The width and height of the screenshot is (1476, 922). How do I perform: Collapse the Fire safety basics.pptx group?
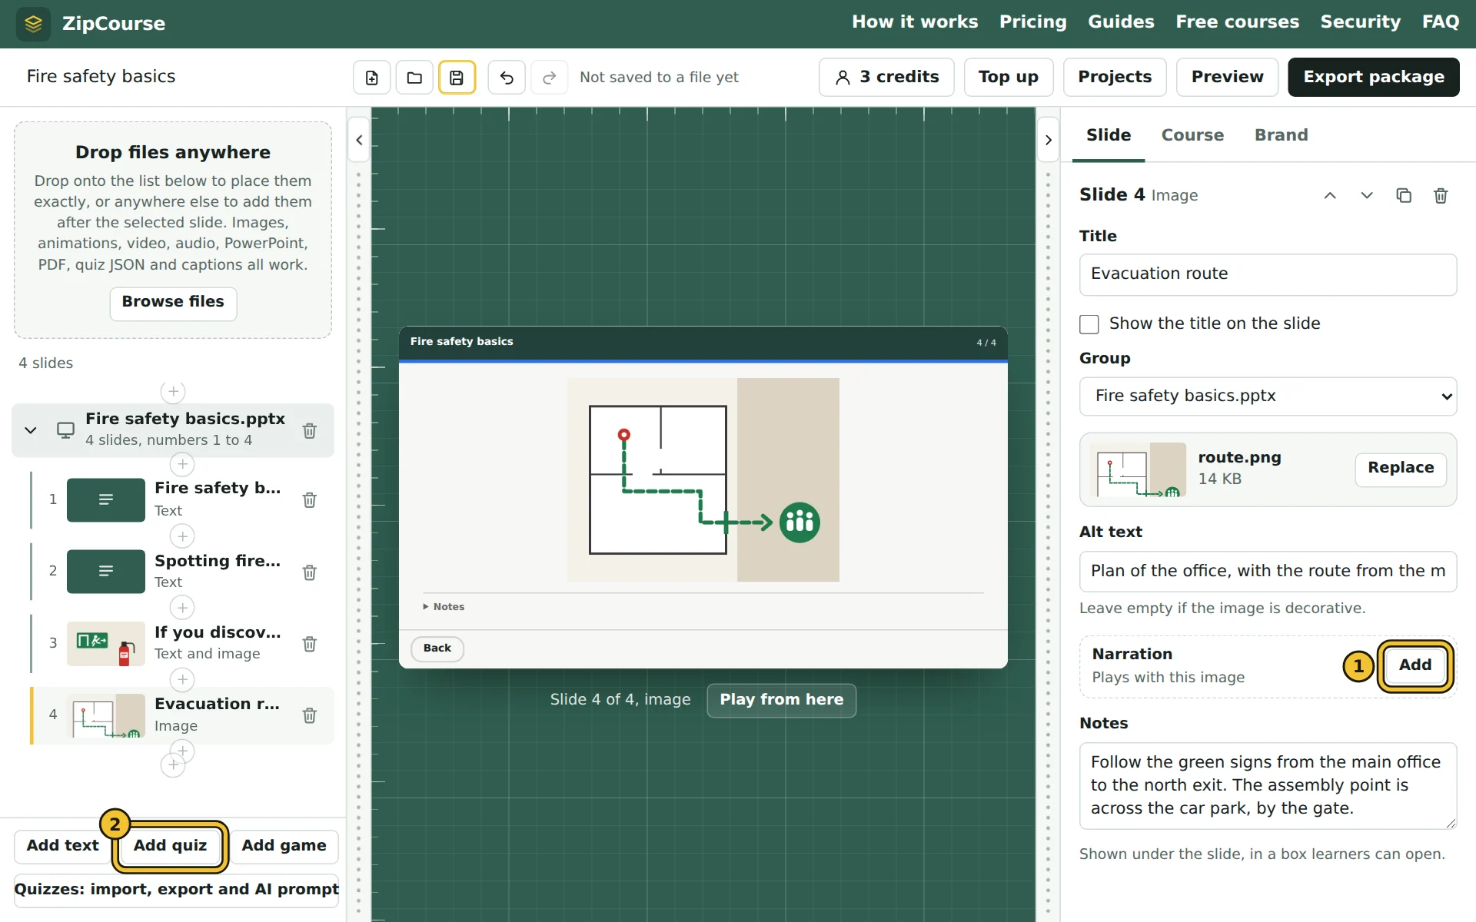tap(31, 430)
